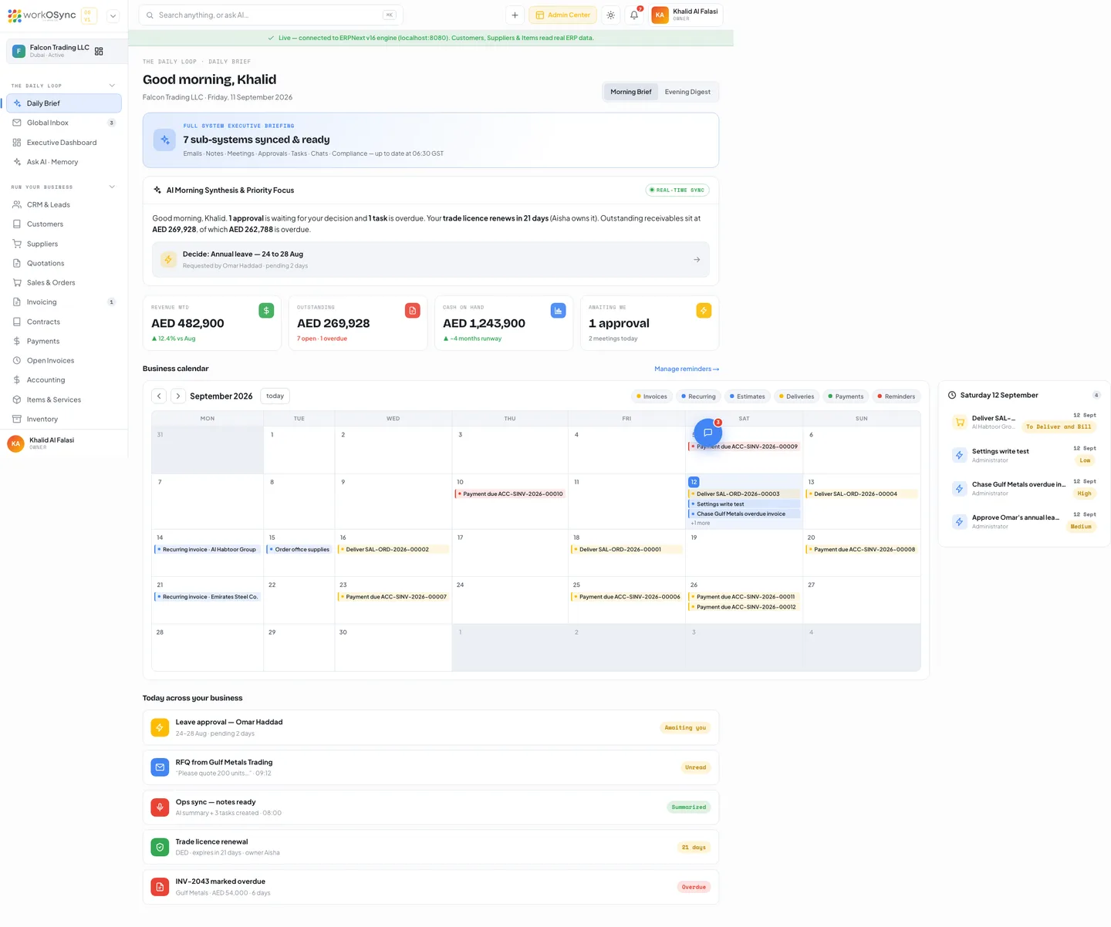
Task: Click the Revenue MTD dollar icon
Action: pyautogui.click(x=266, y=310)
